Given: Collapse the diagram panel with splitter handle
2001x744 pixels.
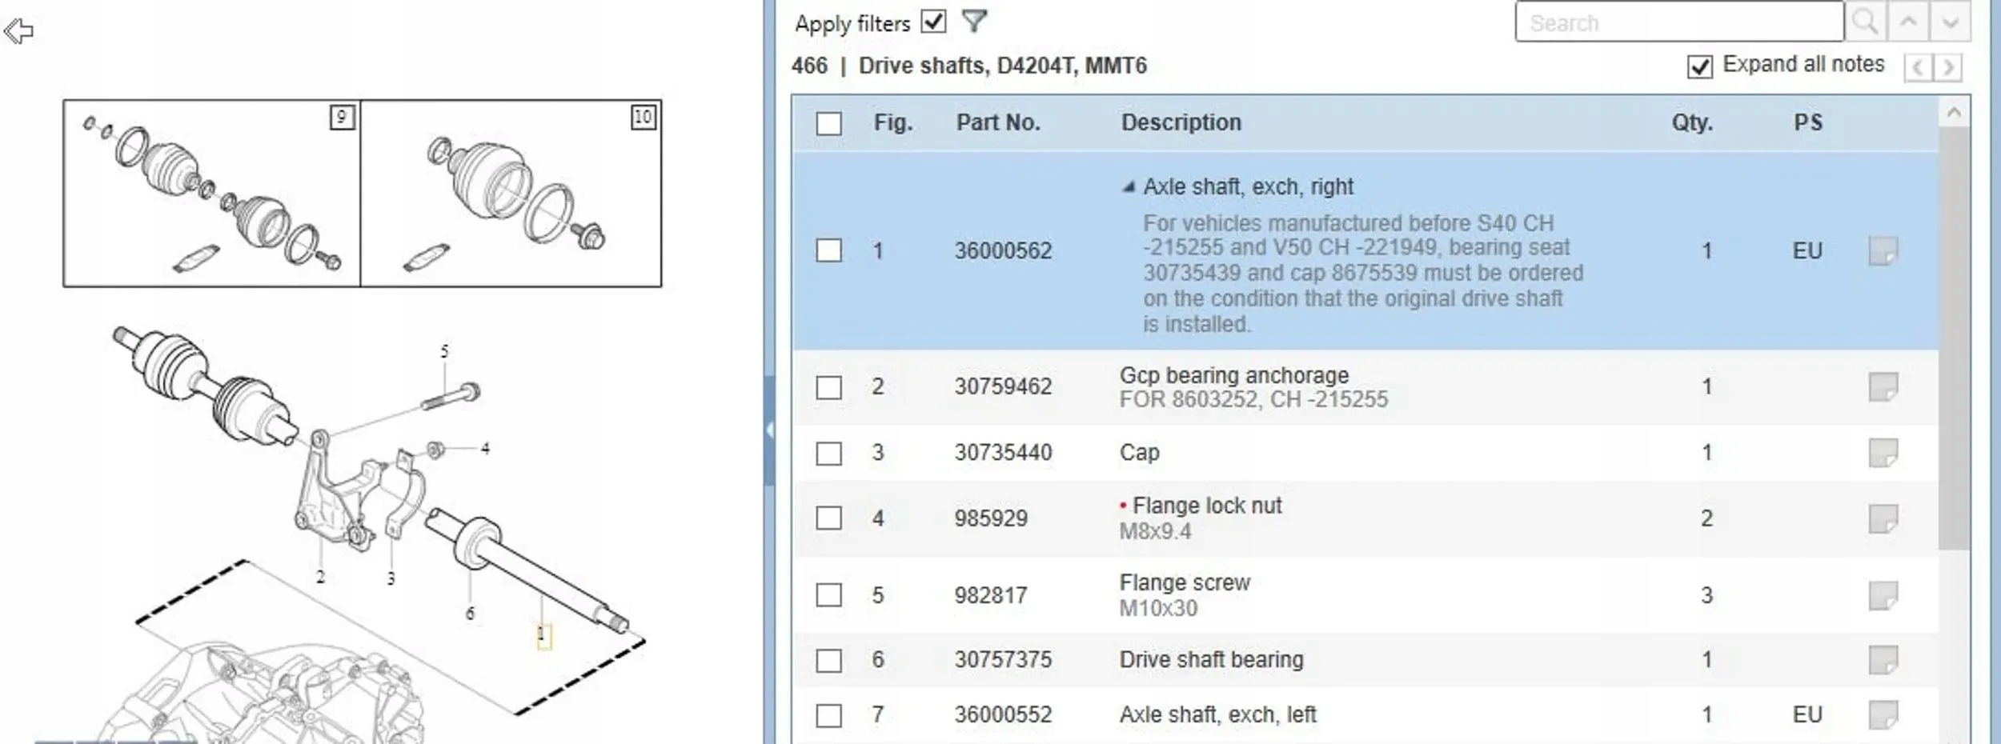Looking at the screenshot, I should point(769,430).
